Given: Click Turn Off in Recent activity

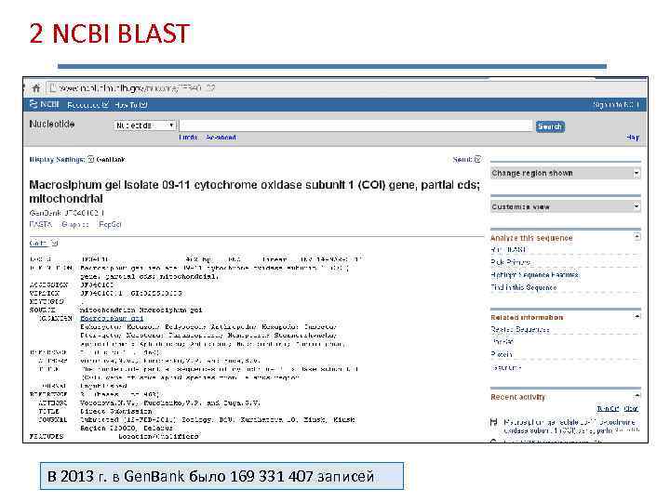Looking at the screenshot, I should (x=608, y=408).
